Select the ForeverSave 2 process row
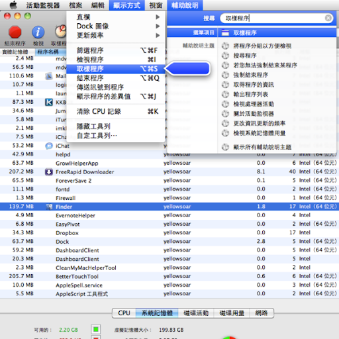Image resolution: width=339 pixels, height=339 pixels. coord(169,181)
